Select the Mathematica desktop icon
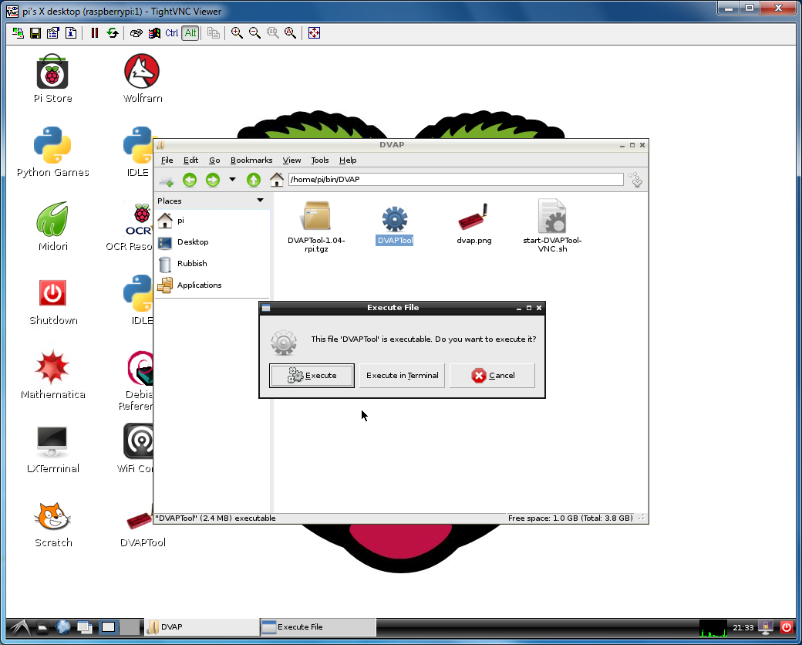Image resolution: width=802 pixels, height=645 pixels. point(52,375)
